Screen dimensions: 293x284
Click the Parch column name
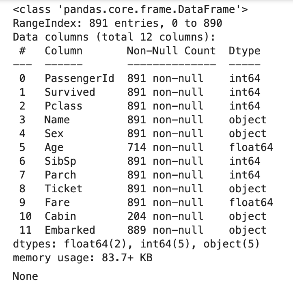point(60,175)
